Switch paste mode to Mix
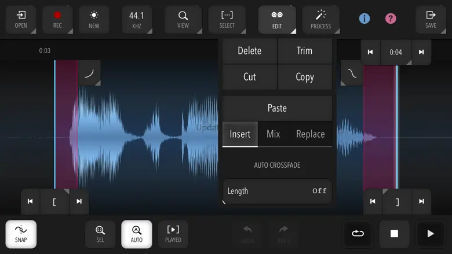Screen dimensions: 452x254 point(273,134)
